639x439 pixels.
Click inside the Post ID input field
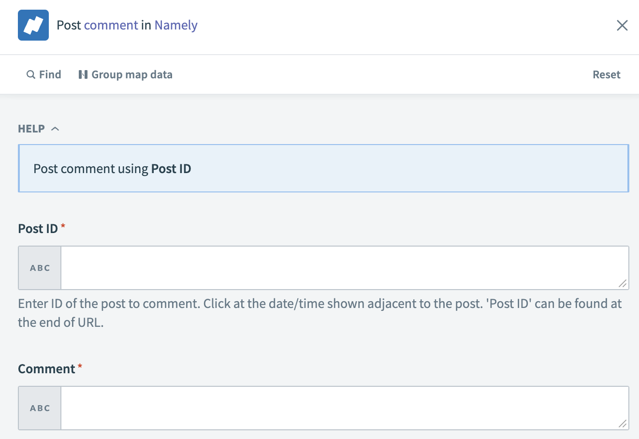(x=338, y=267)
